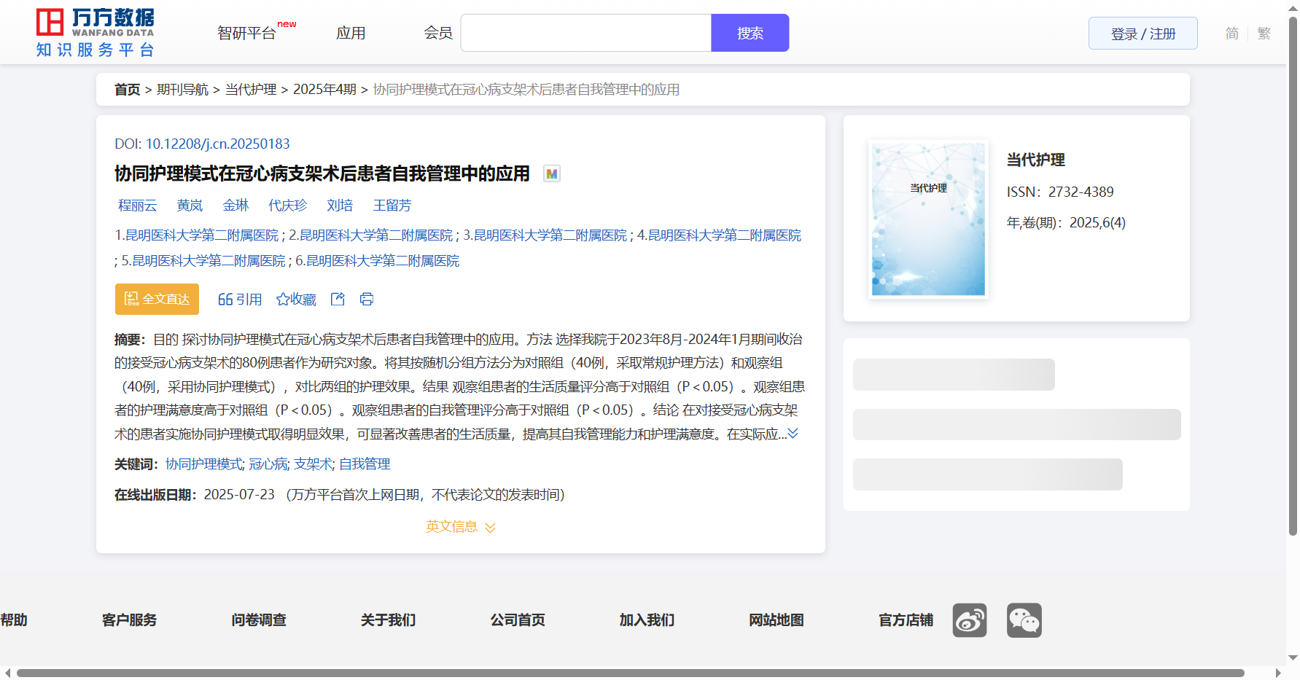Click the horizontal scrollbar at bottom
The height and width of the screenshot is (680, 1300).
click(x=630, y=673)
